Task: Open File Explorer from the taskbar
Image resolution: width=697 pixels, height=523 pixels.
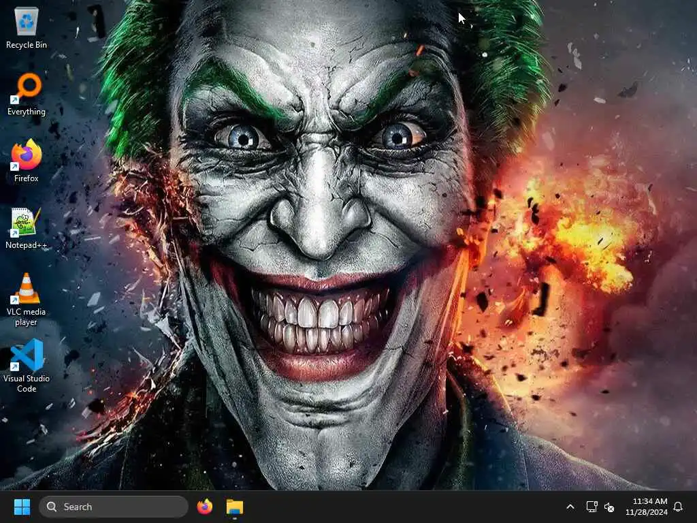Action: [235, 507]
